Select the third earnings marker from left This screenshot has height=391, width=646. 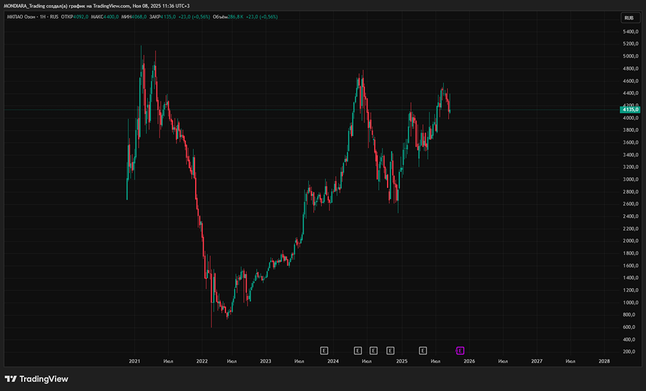click(373, 350)
